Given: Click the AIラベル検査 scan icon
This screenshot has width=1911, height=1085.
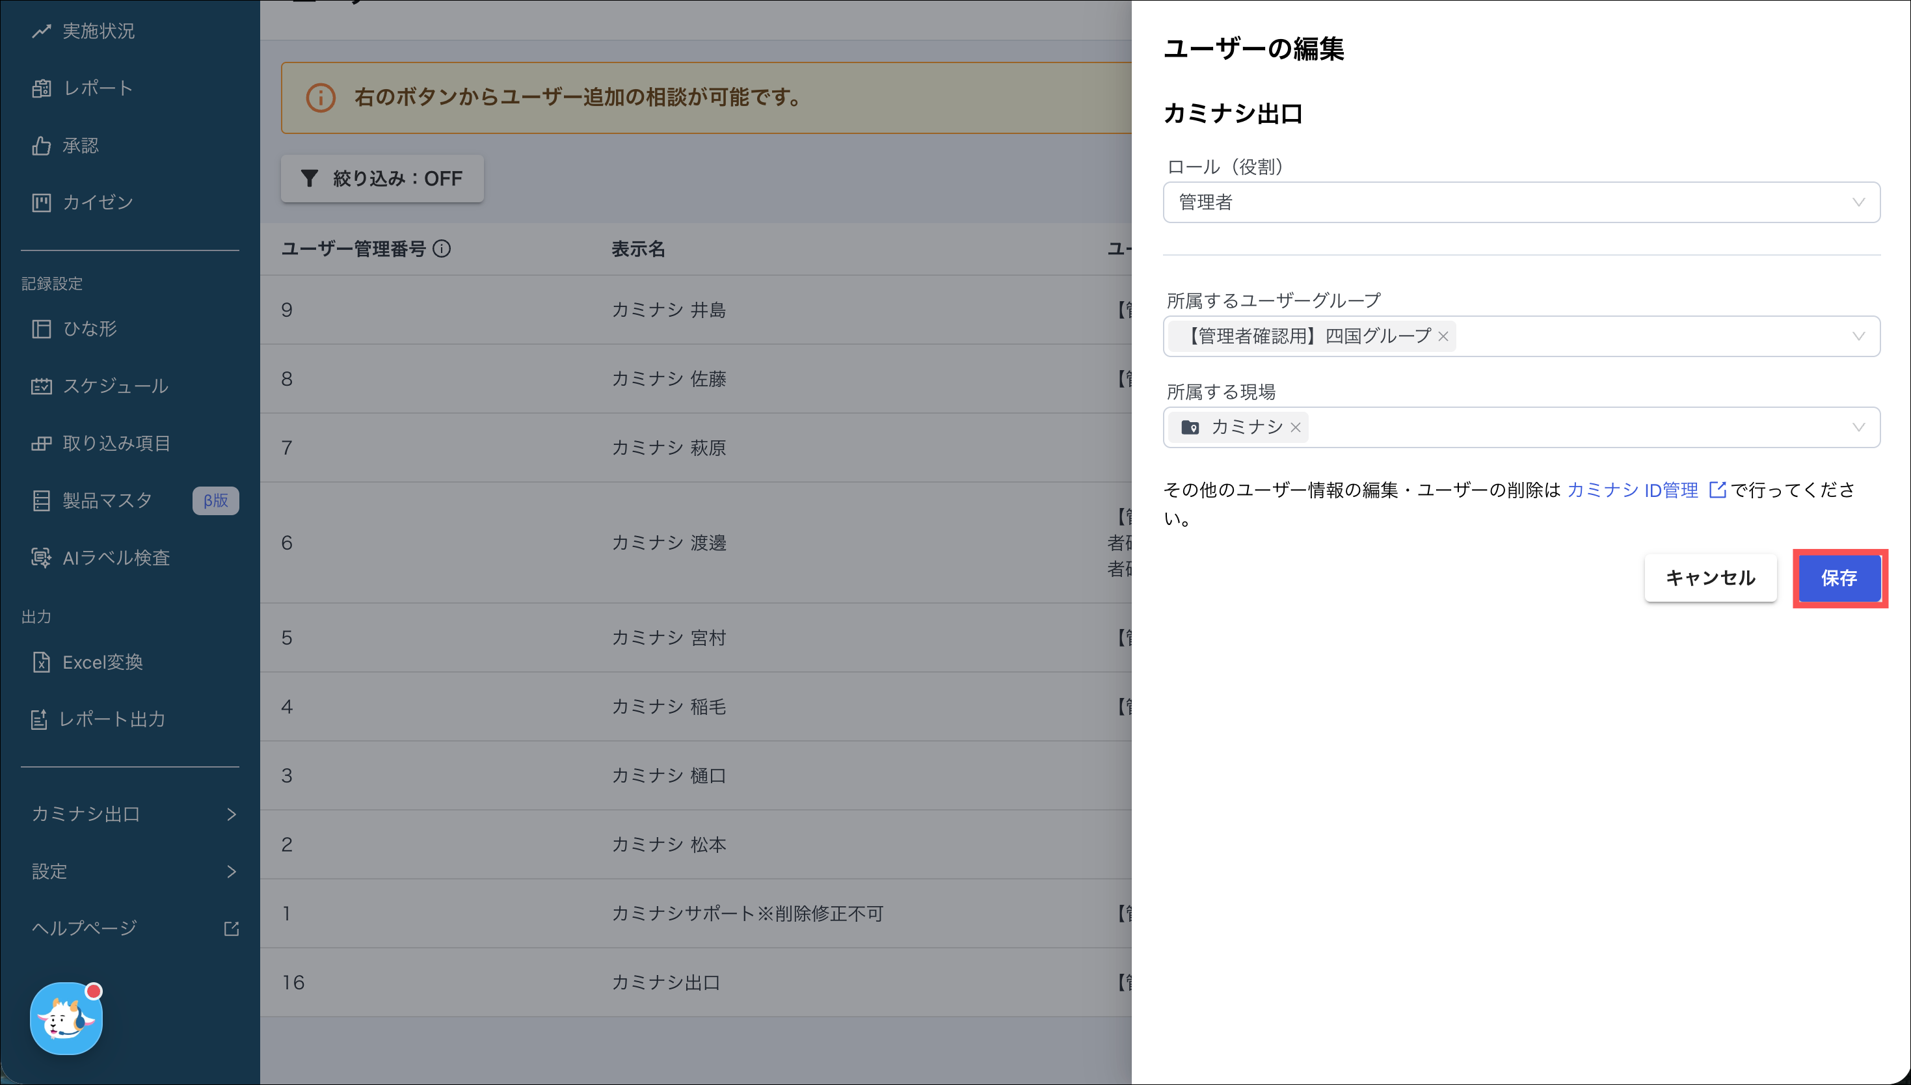Looking at the screenshot, I should [42, 557].
